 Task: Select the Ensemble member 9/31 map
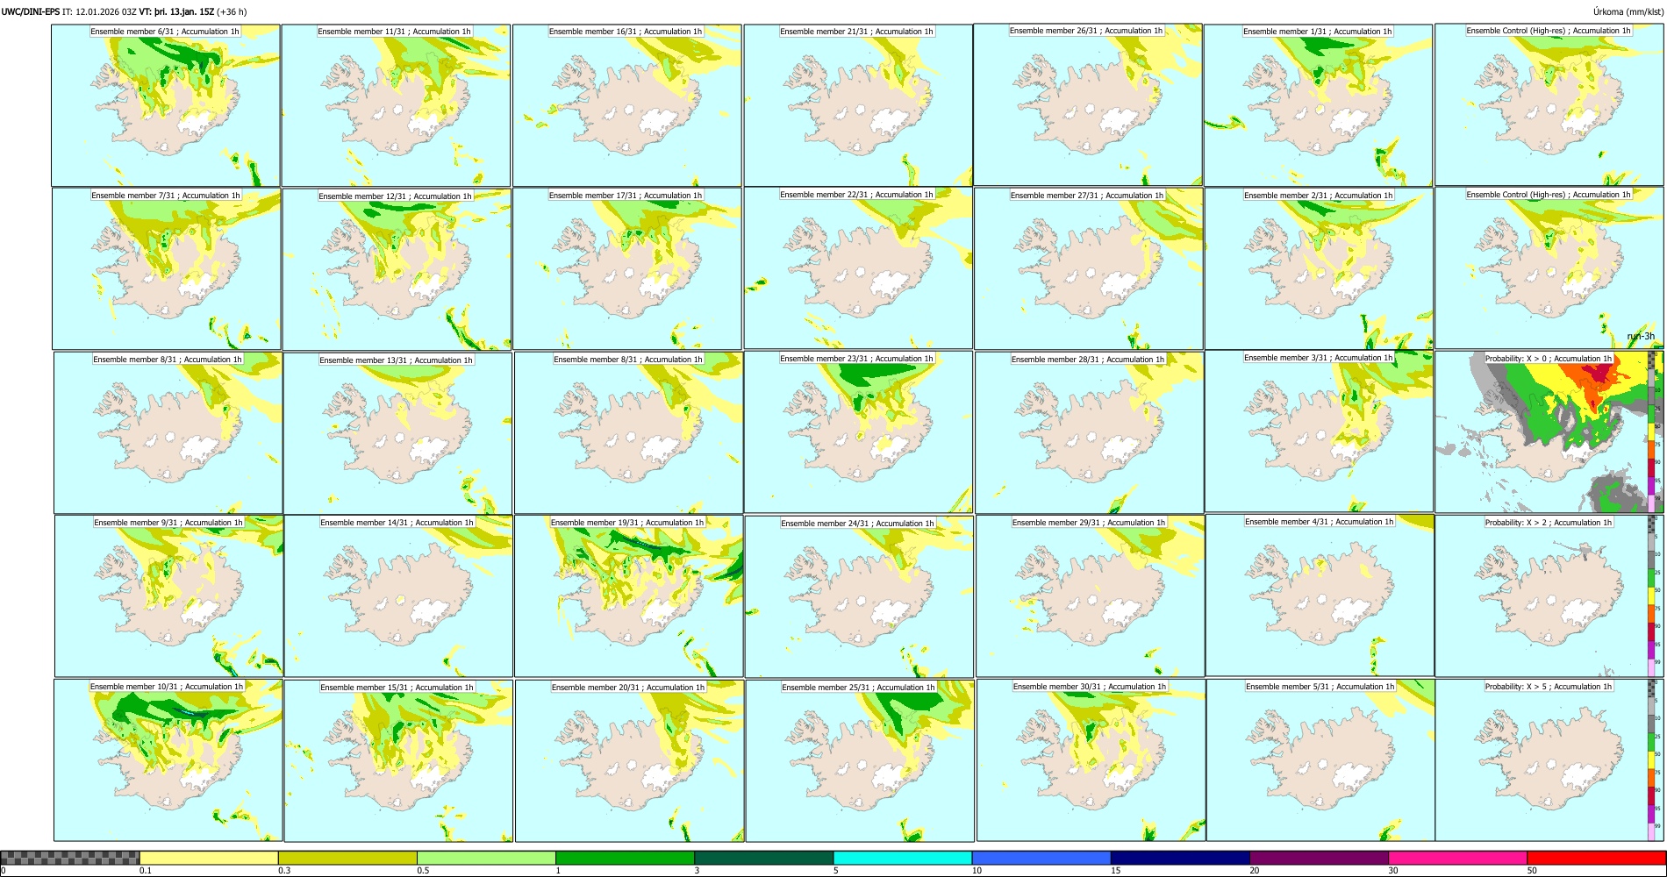click(168, 595)
